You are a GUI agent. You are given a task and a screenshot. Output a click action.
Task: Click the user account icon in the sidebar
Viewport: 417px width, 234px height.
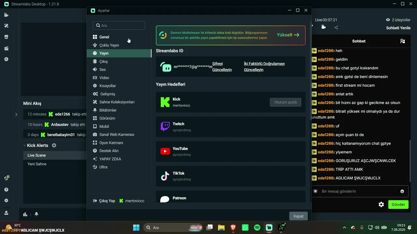point(6,213)
